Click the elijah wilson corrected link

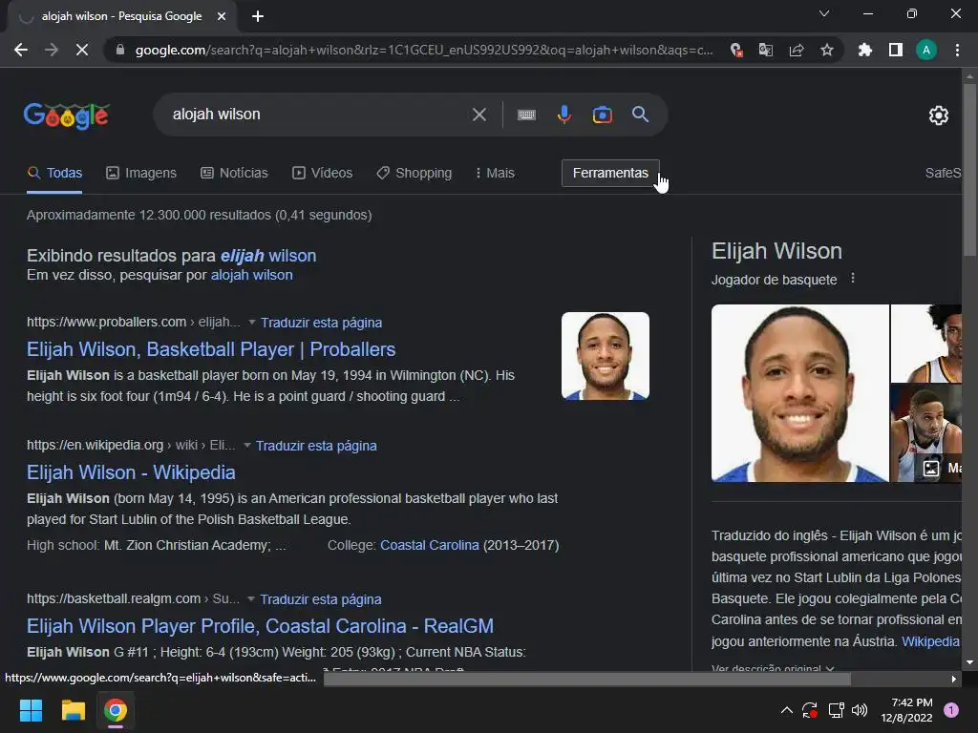[x=268, y=256]
